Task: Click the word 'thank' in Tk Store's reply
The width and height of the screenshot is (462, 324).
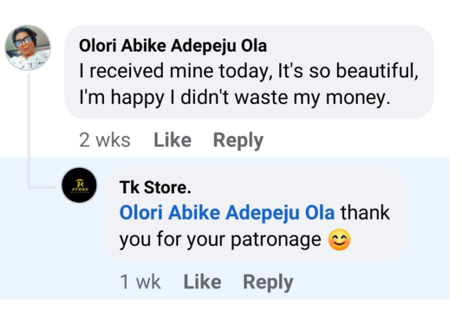Action: pyautogui.click(x=365, y=213)
